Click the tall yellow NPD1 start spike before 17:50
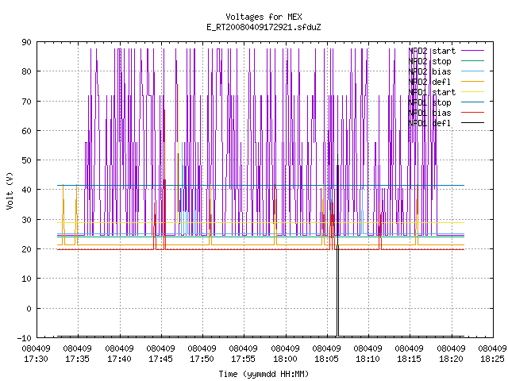 [178, 152]
